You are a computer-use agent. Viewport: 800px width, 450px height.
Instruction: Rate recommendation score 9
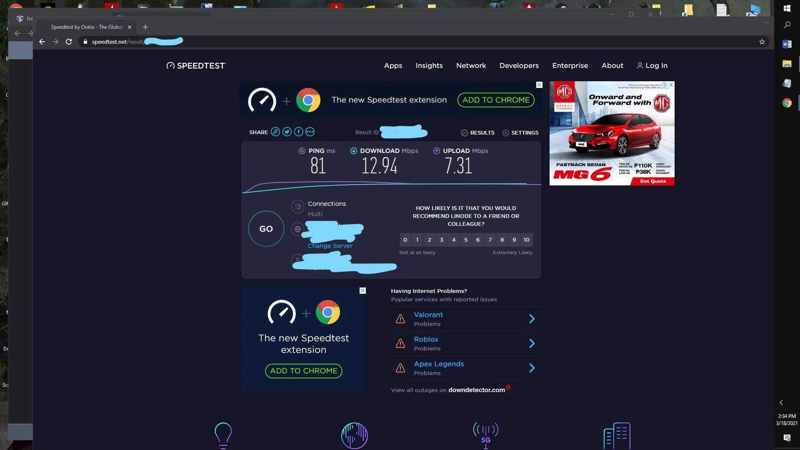(514, 240)
